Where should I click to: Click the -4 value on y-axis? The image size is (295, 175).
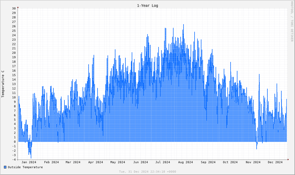(14, 160)
